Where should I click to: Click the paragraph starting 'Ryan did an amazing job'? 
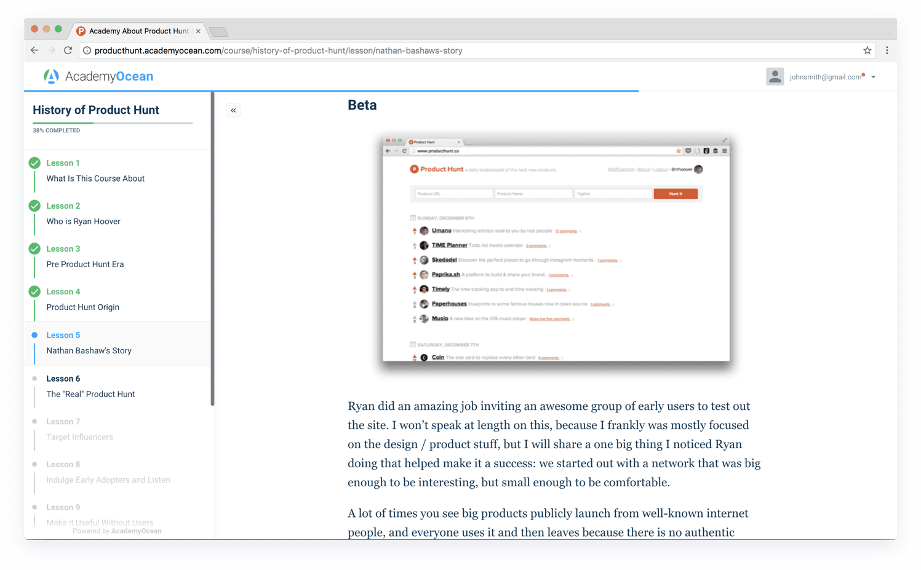(x=554, y=444)
